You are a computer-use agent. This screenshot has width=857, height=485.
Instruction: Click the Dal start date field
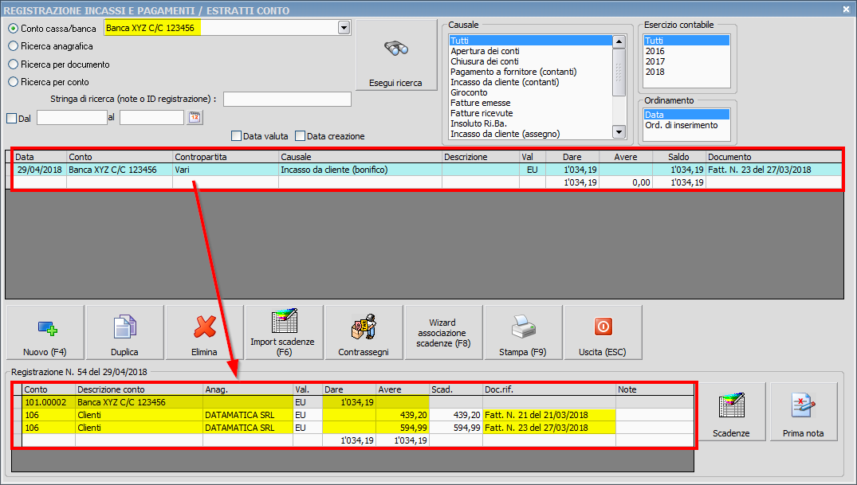click(x=72, y=117)
